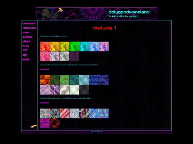
Task: Open the ??? mystery page
Action: 25,50
